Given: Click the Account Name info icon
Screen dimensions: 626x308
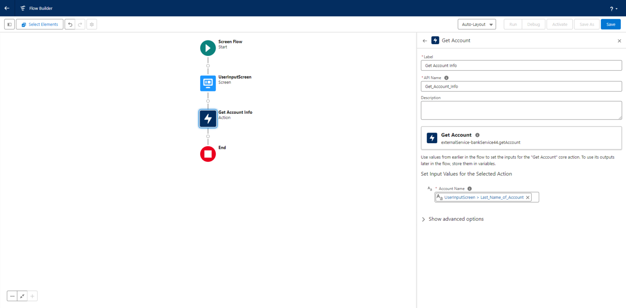Looking at the screenshot, I should click(469, 188).
